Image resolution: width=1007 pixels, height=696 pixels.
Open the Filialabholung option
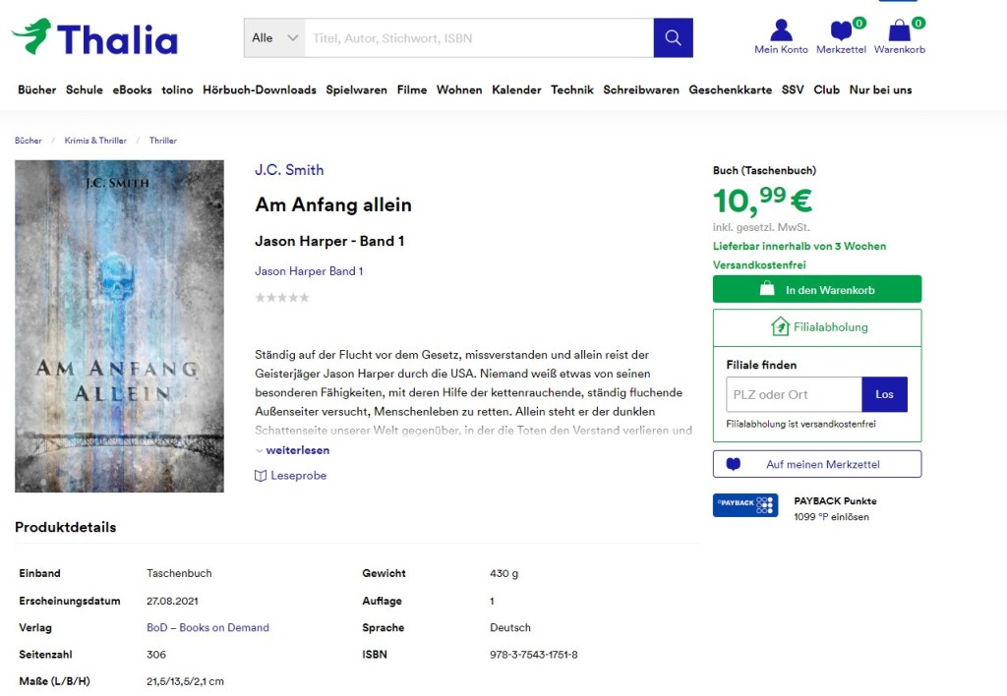(x=817, y=327)
